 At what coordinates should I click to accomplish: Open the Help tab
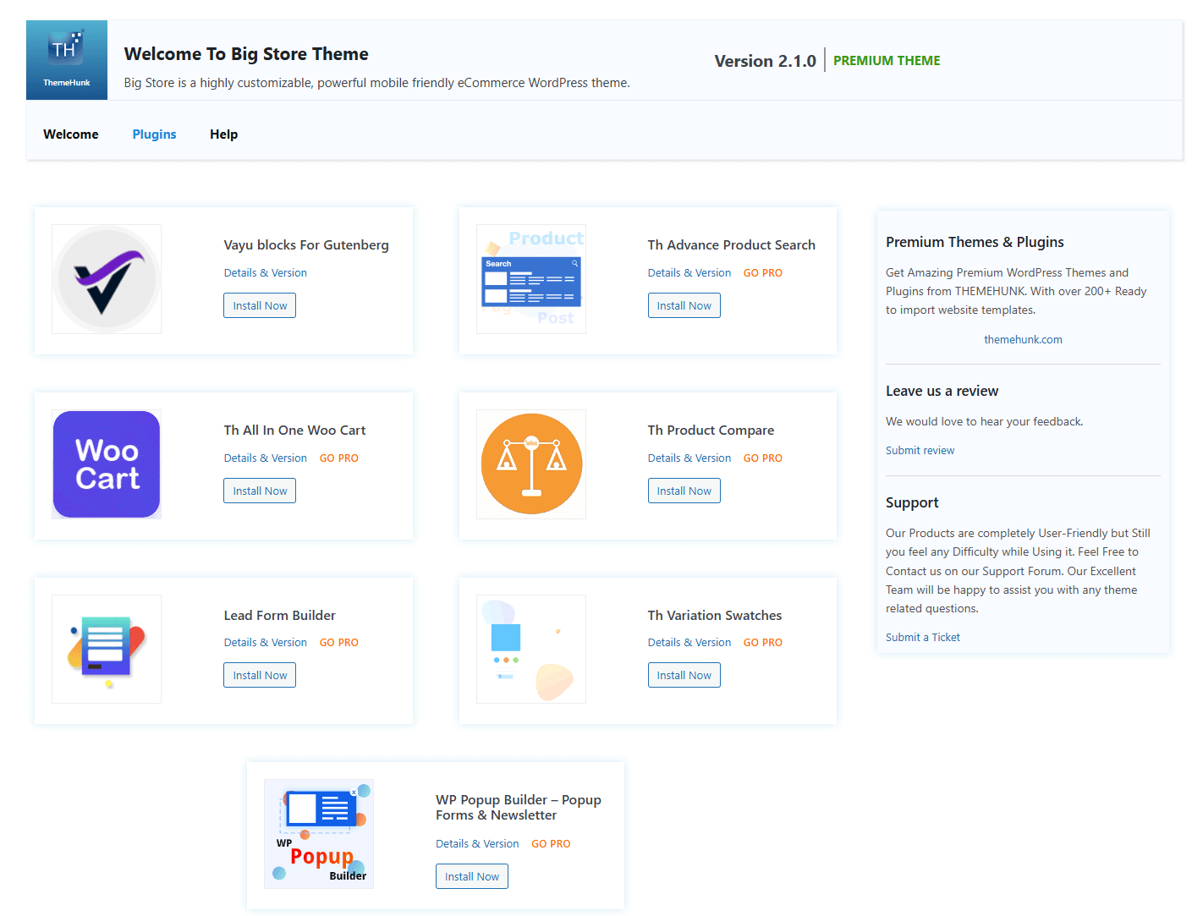click(224, 134)
